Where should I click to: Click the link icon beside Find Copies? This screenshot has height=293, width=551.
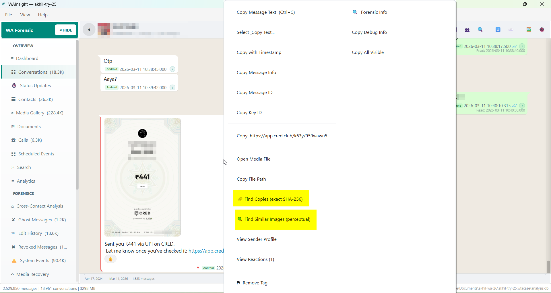coord(240,199)
